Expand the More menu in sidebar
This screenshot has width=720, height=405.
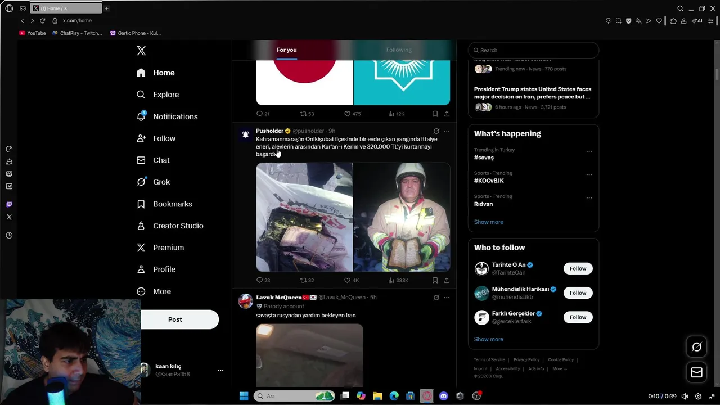(154, 291)
